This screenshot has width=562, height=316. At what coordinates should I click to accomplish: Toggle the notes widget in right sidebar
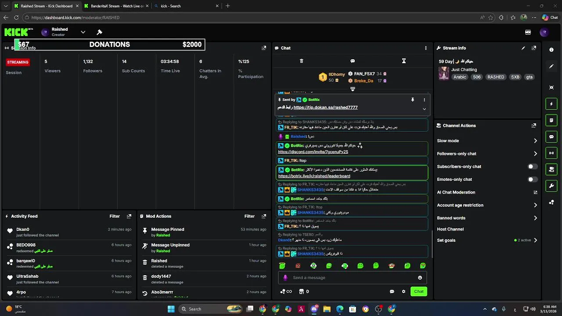(x=551, y=120)
